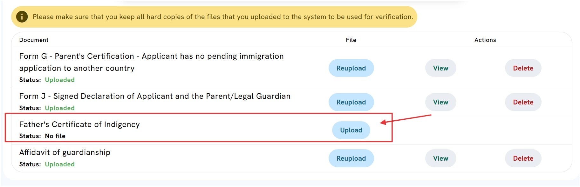Viewport: 580px width, 187px height.
Task: Select the File column header
Action: pos(351,40)
